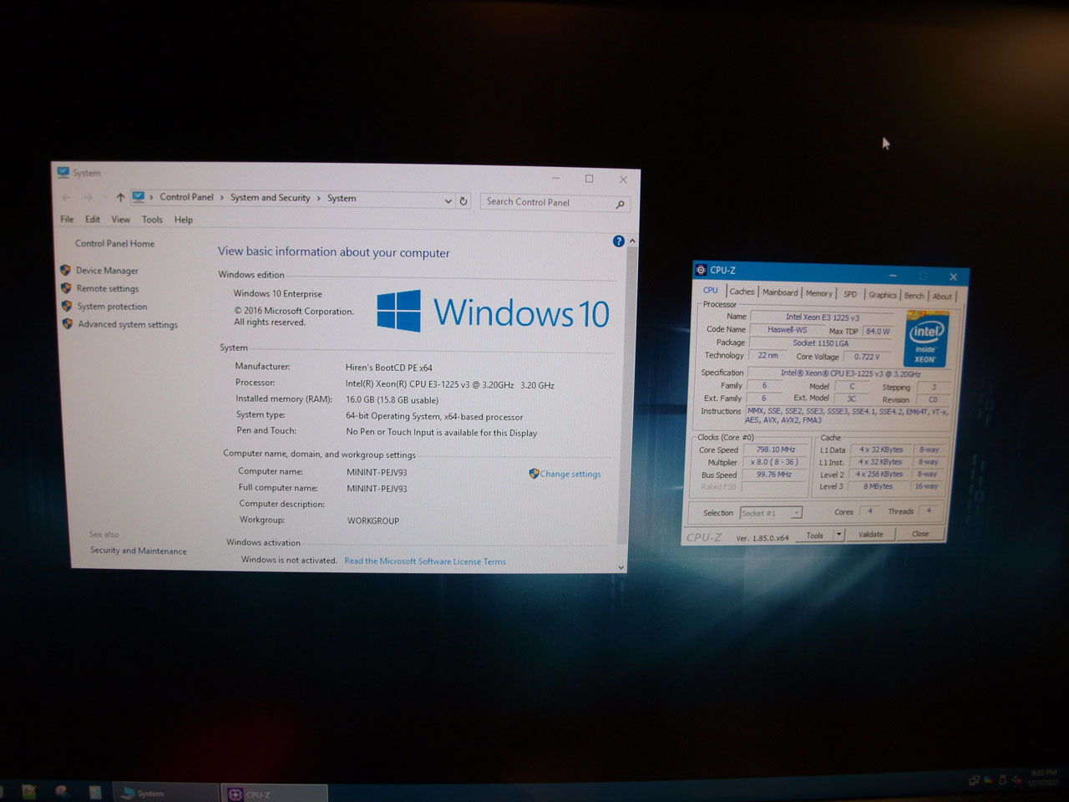Click the magnifier icon in the search box
Screen dimensions: 1069x802
pos(621,204)
